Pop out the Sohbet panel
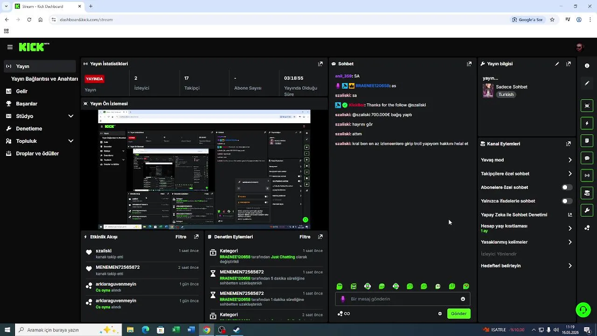Screen dimensions: 597x336 pyautogui.click(x=469, y=64)
